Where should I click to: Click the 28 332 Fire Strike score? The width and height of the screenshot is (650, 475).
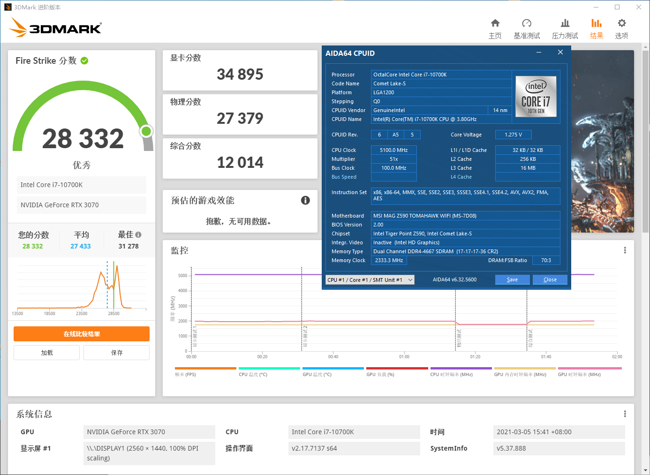83,138
